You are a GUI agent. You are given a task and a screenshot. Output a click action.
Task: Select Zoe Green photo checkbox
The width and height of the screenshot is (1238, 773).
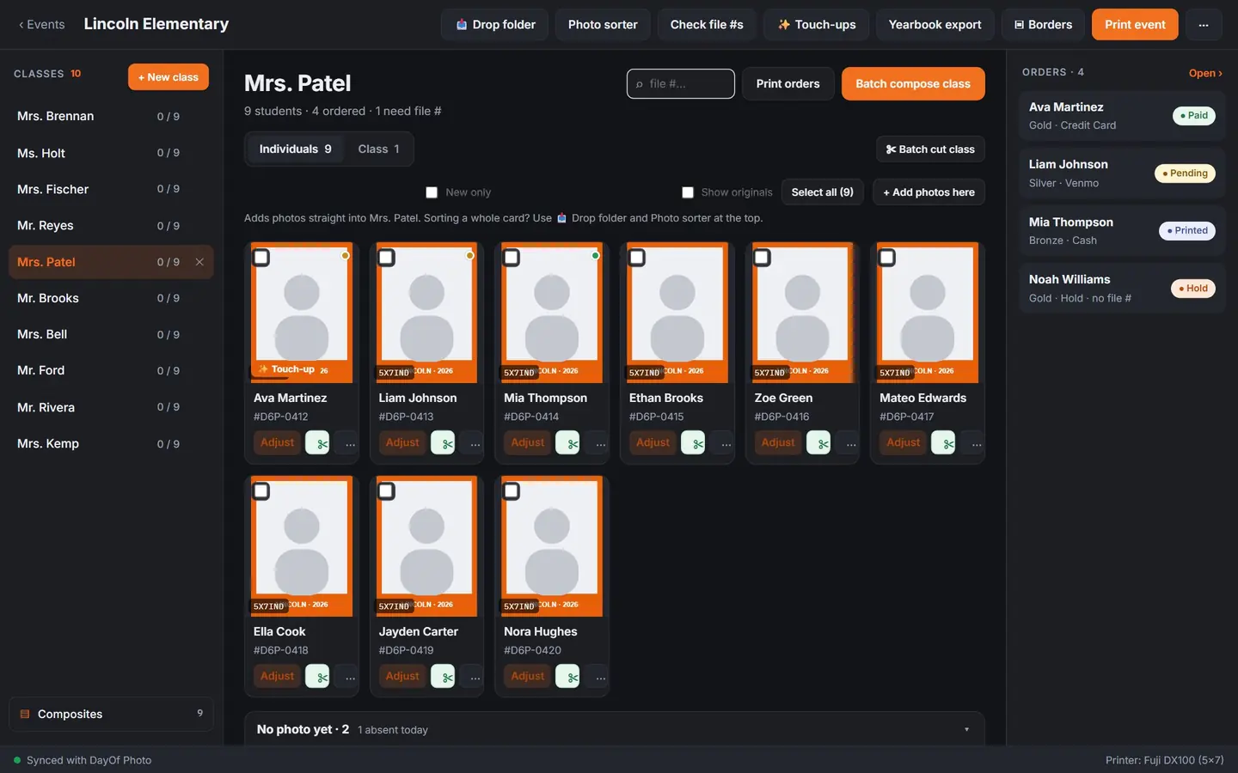pos(762,257)
